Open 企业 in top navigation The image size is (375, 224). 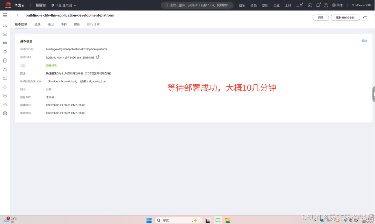point(277,5)
